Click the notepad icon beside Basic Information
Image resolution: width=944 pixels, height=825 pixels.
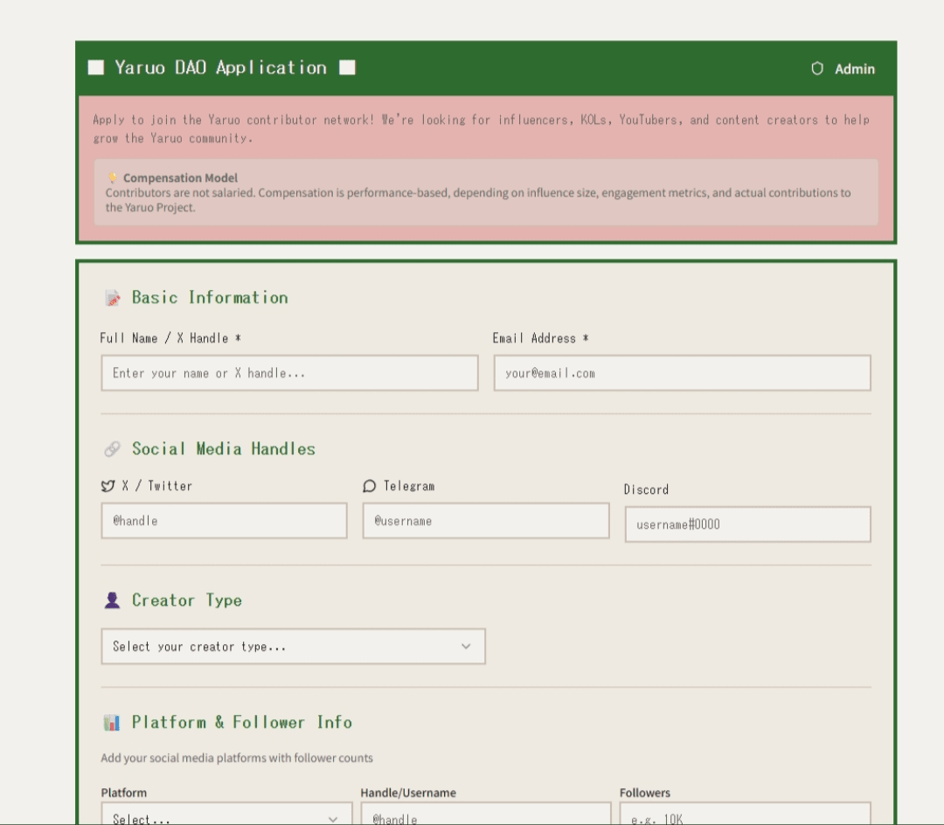coord(113,298)
